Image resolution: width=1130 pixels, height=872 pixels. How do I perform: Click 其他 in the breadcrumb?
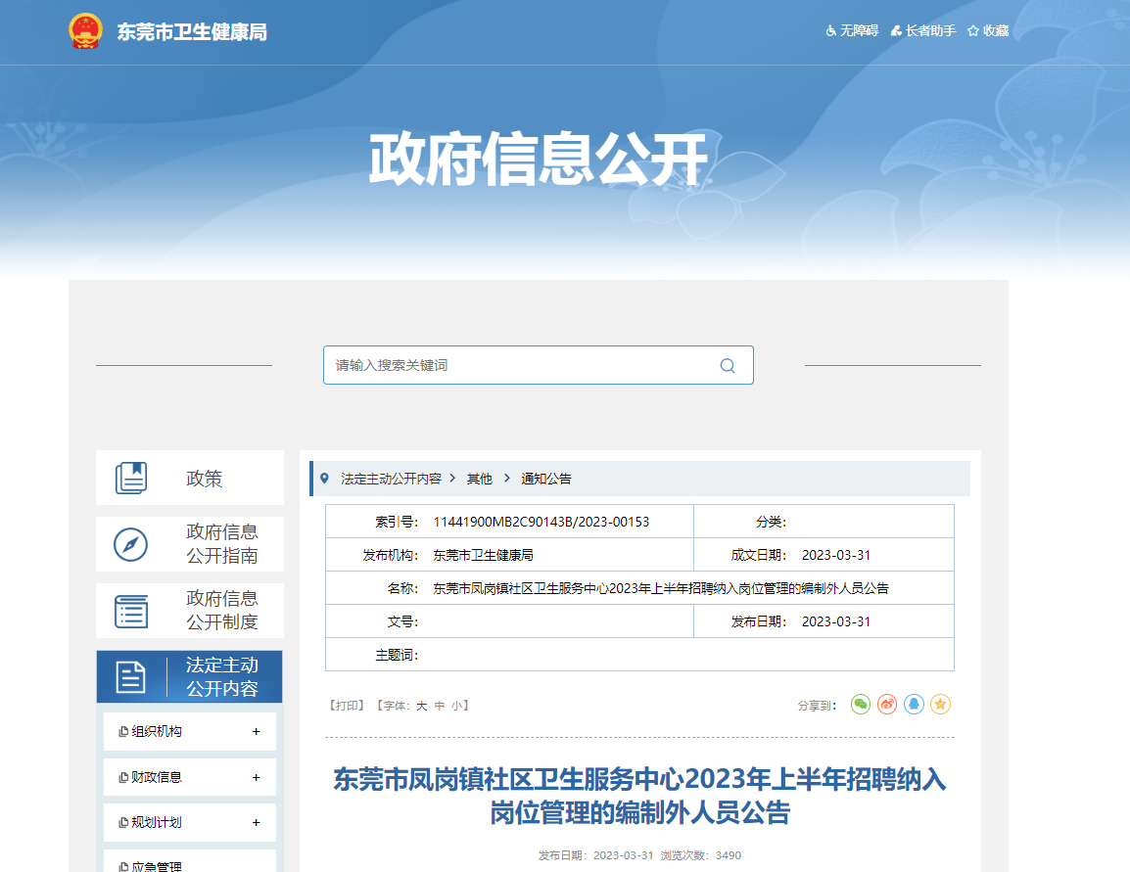coord(479,480)
